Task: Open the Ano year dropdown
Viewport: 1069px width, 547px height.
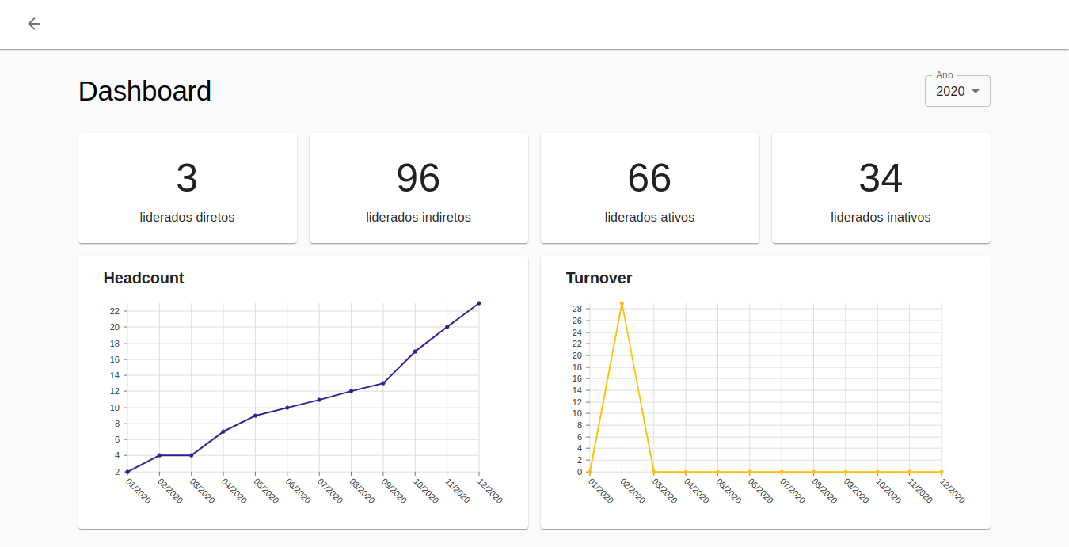Action: click(957, 91)
